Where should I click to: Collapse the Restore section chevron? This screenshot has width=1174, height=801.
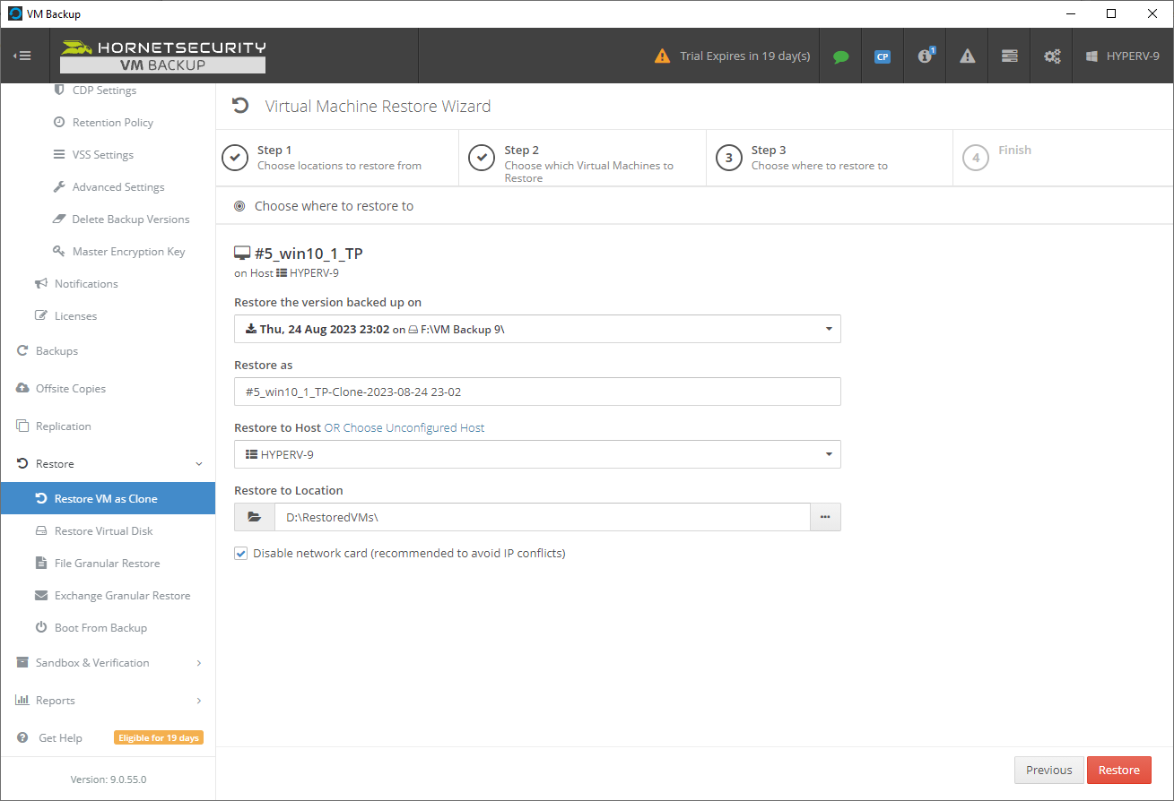point(199,464)
